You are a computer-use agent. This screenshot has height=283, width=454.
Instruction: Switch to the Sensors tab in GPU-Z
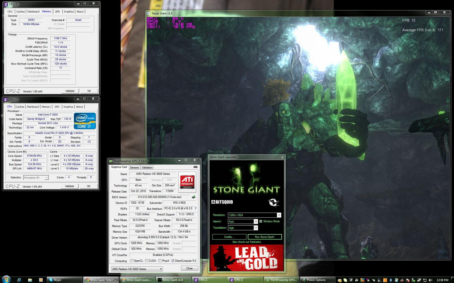(x=134, y=167)
